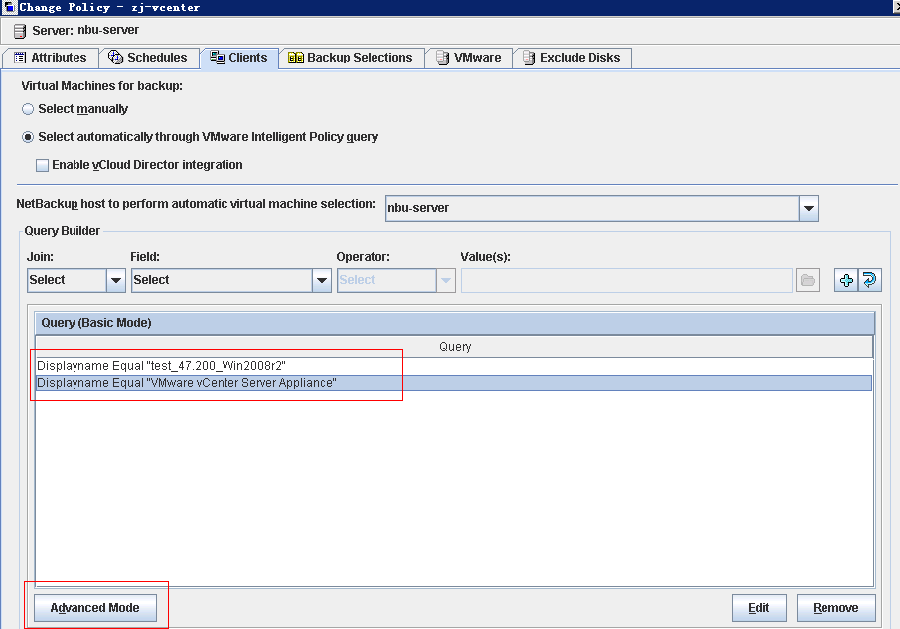Click the reset query fields icon

870,281
